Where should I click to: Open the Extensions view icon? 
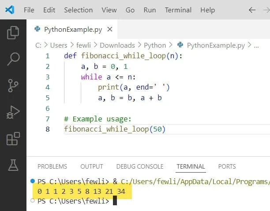13,139
